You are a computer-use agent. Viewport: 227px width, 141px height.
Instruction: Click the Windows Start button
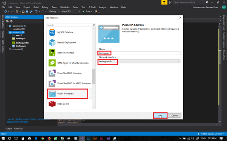coord(3,138)
